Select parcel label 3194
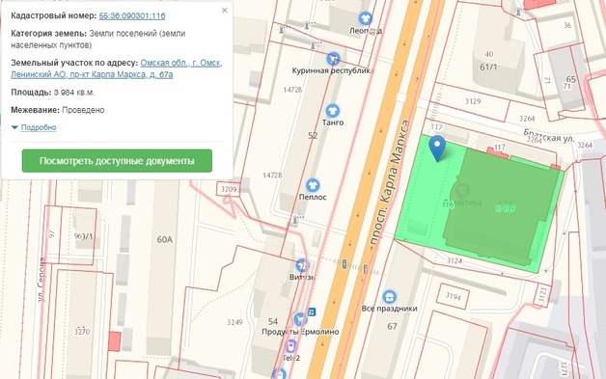This screenshot has height=379, width=606. pyautogui.click(x=453, y=297)
